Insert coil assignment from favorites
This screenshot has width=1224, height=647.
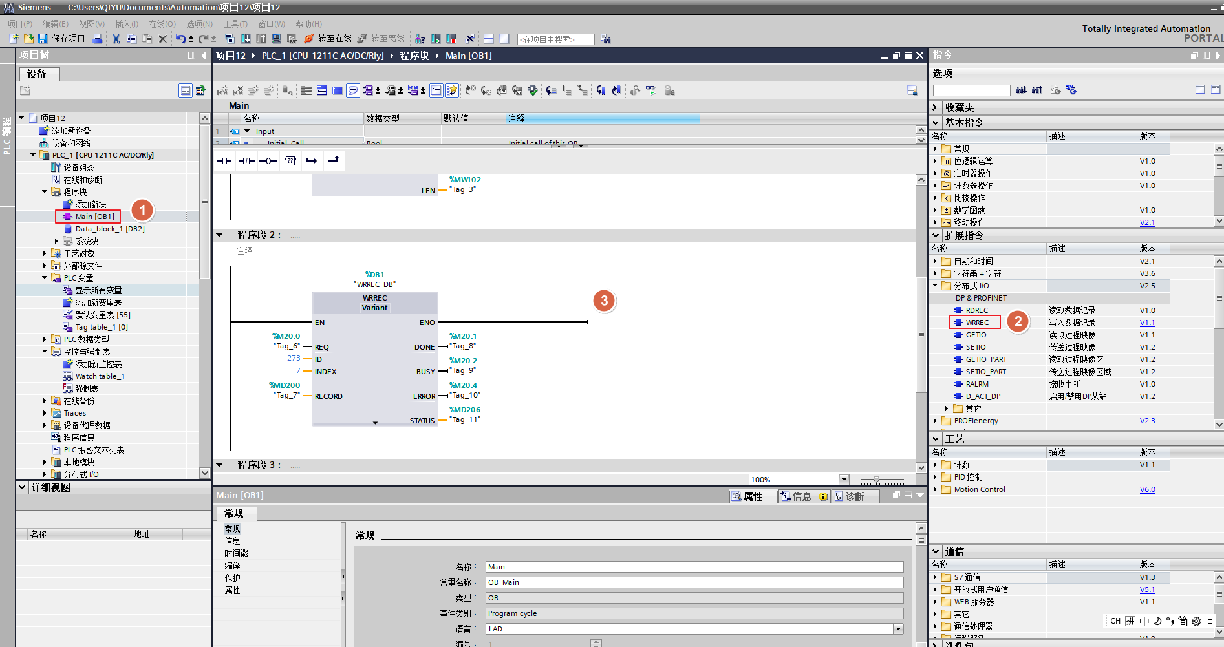[268, 160]
